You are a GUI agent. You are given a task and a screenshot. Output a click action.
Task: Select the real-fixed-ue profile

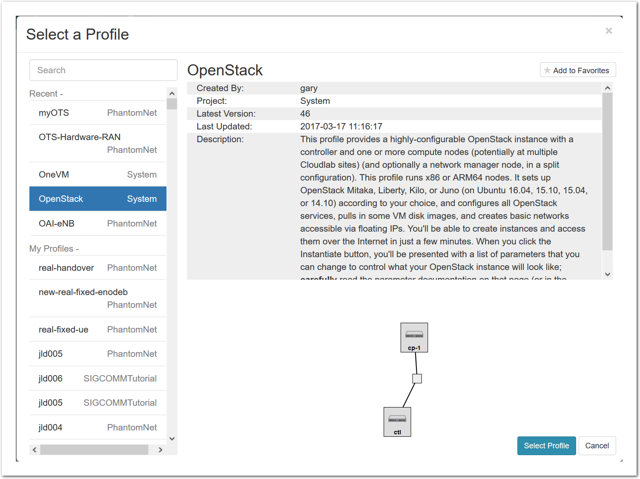pyautogui.click(x=98, y=330)
